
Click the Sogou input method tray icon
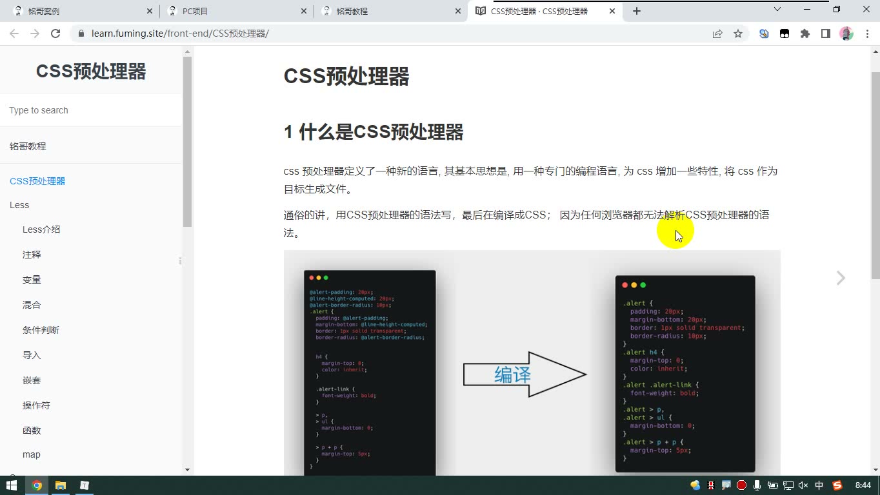[837, 485]
